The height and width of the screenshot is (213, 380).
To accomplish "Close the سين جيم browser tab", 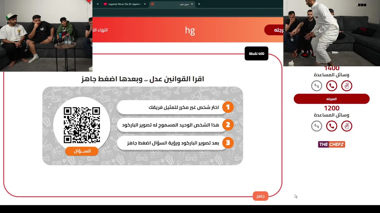I will pyautogui.click(x=192, y=4).
